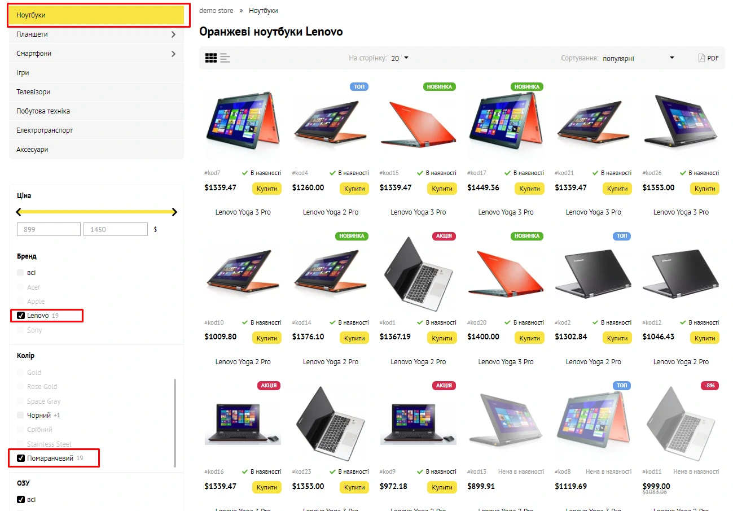Click Купити for product #kod7
This screenshot has height=511, width=733.
tap(267, 189)
